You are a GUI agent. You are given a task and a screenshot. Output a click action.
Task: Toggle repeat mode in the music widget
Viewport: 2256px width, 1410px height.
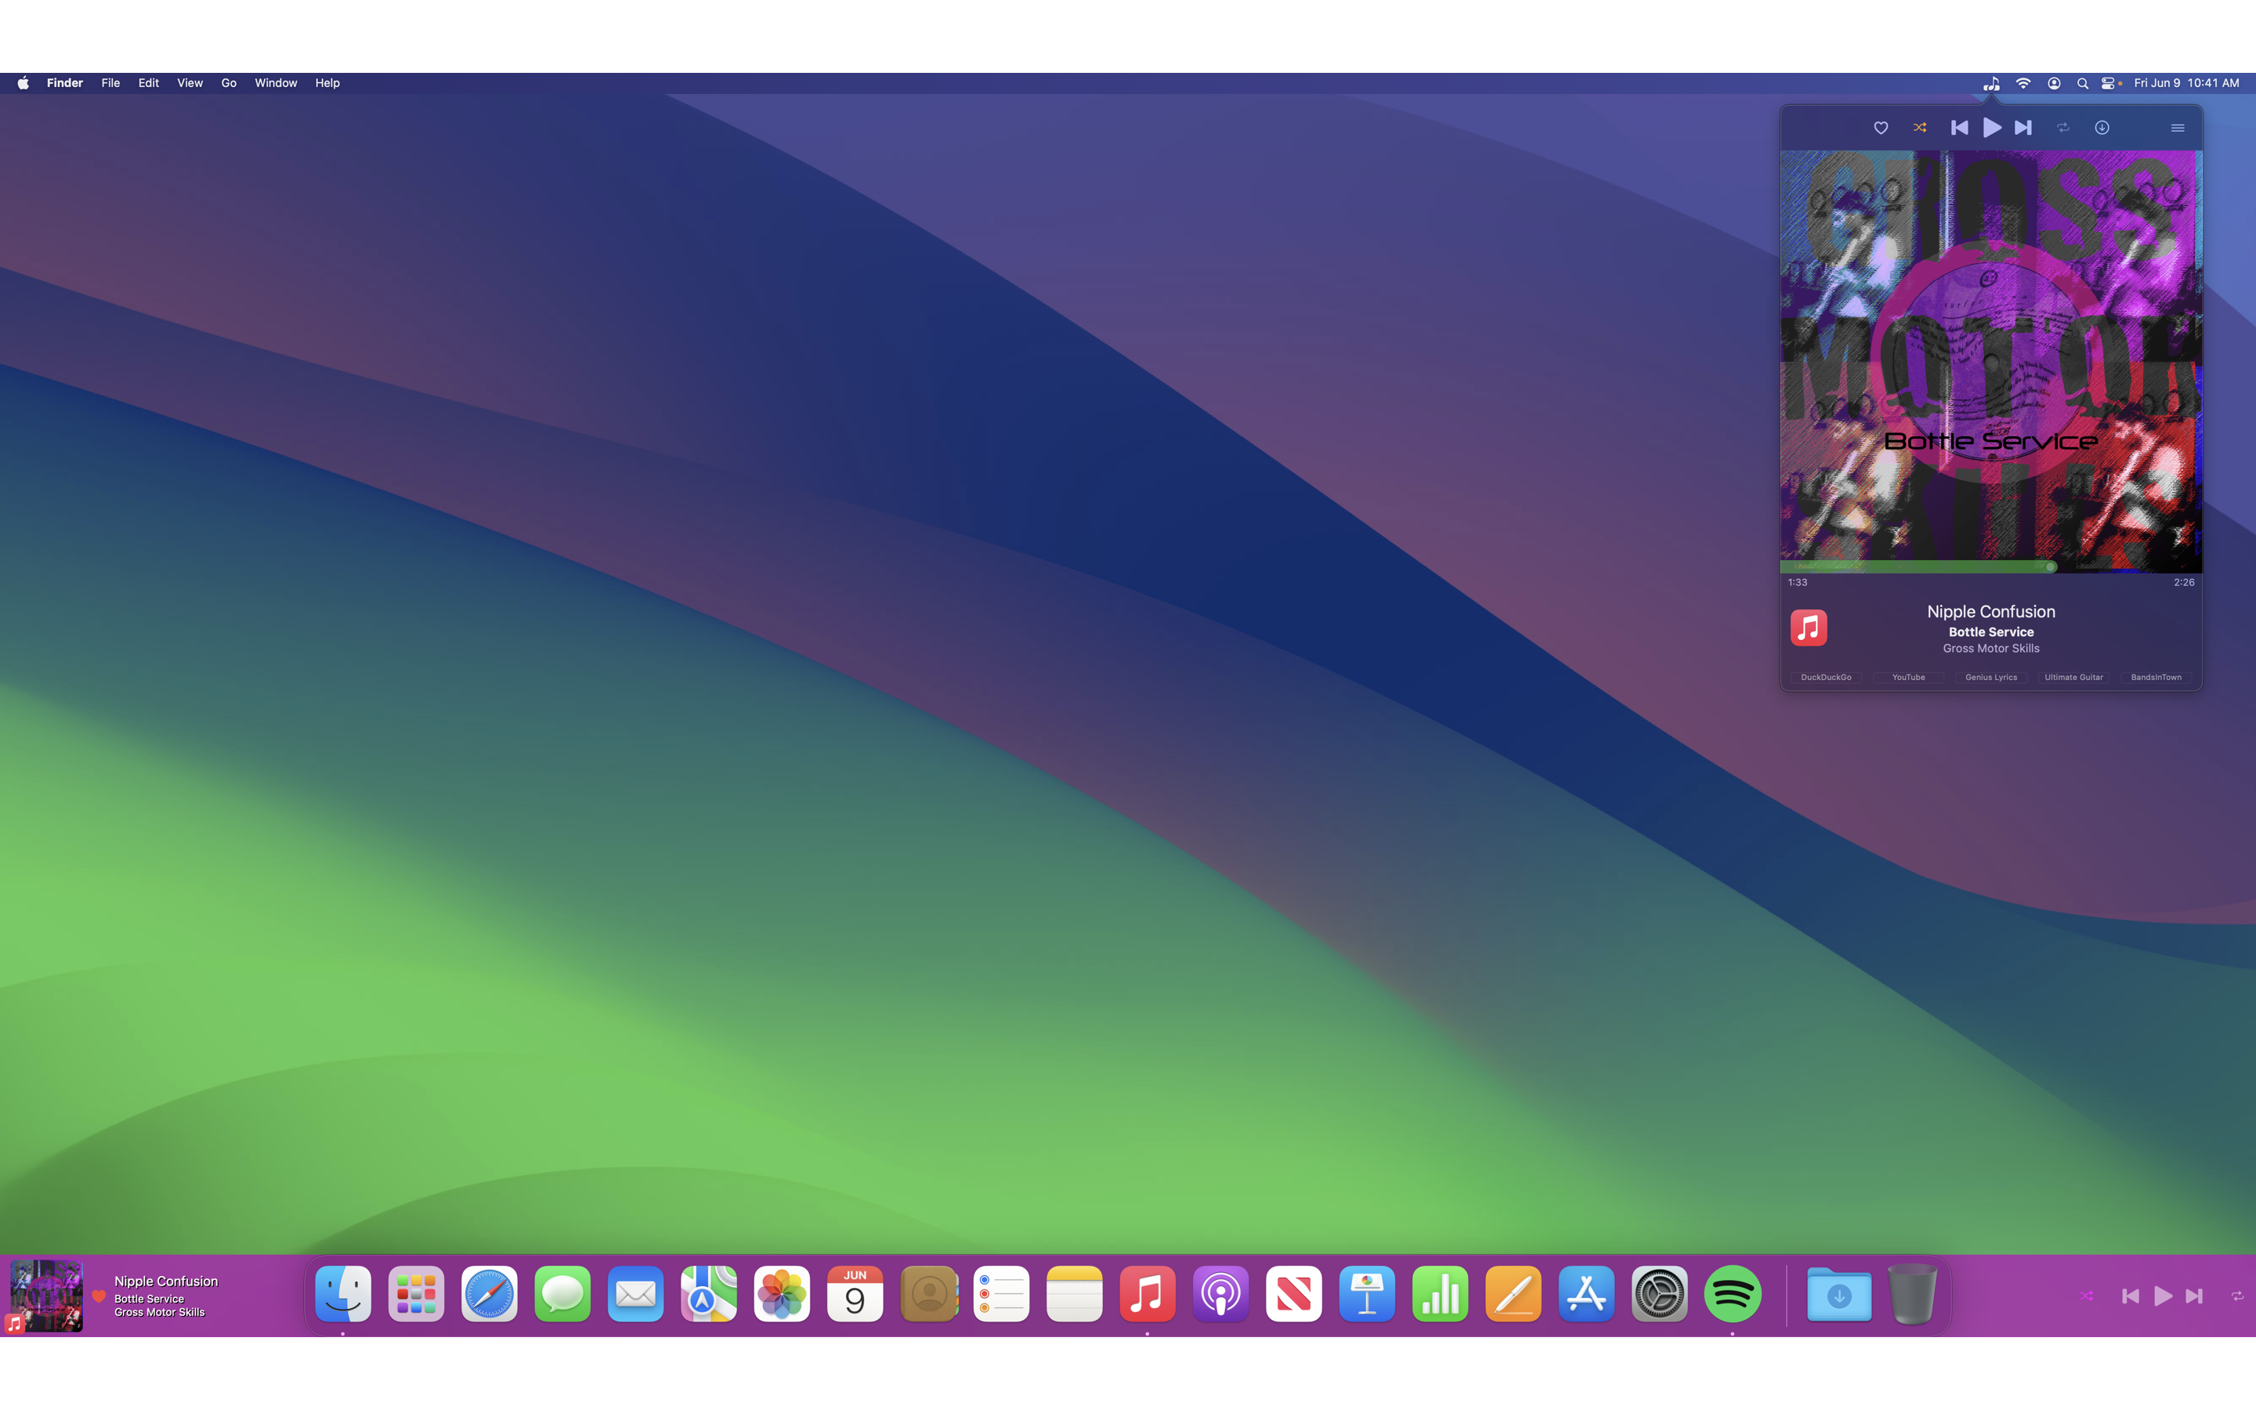pyautogui.click(x=2062, y=128)
